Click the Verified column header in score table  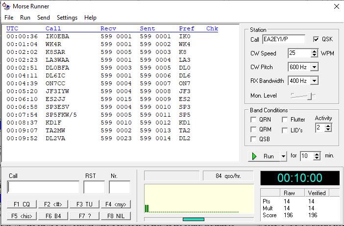(x=317, y=193)
